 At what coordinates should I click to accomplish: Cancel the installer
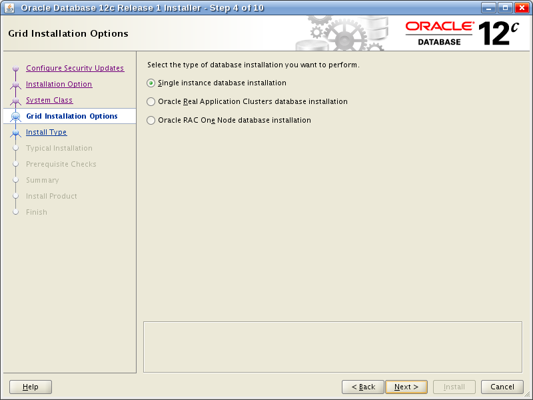click(502, 387)
